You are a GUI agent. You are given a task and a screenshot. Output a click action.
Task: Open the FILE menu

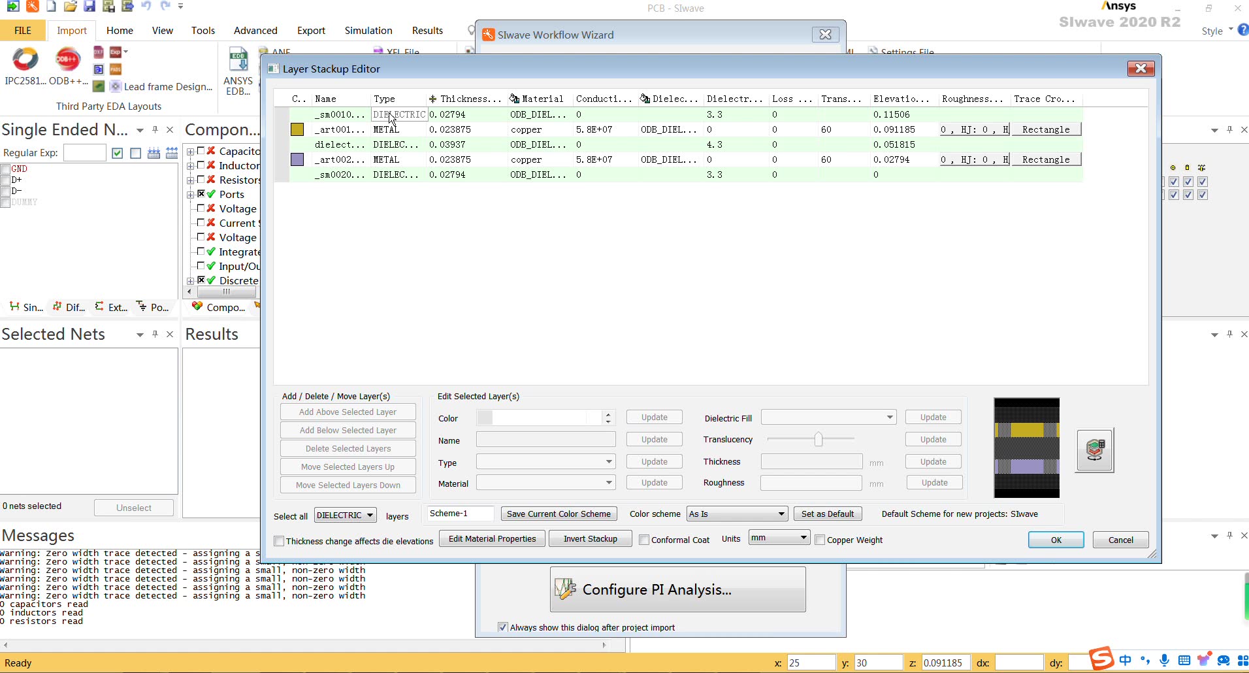[23, 31]
